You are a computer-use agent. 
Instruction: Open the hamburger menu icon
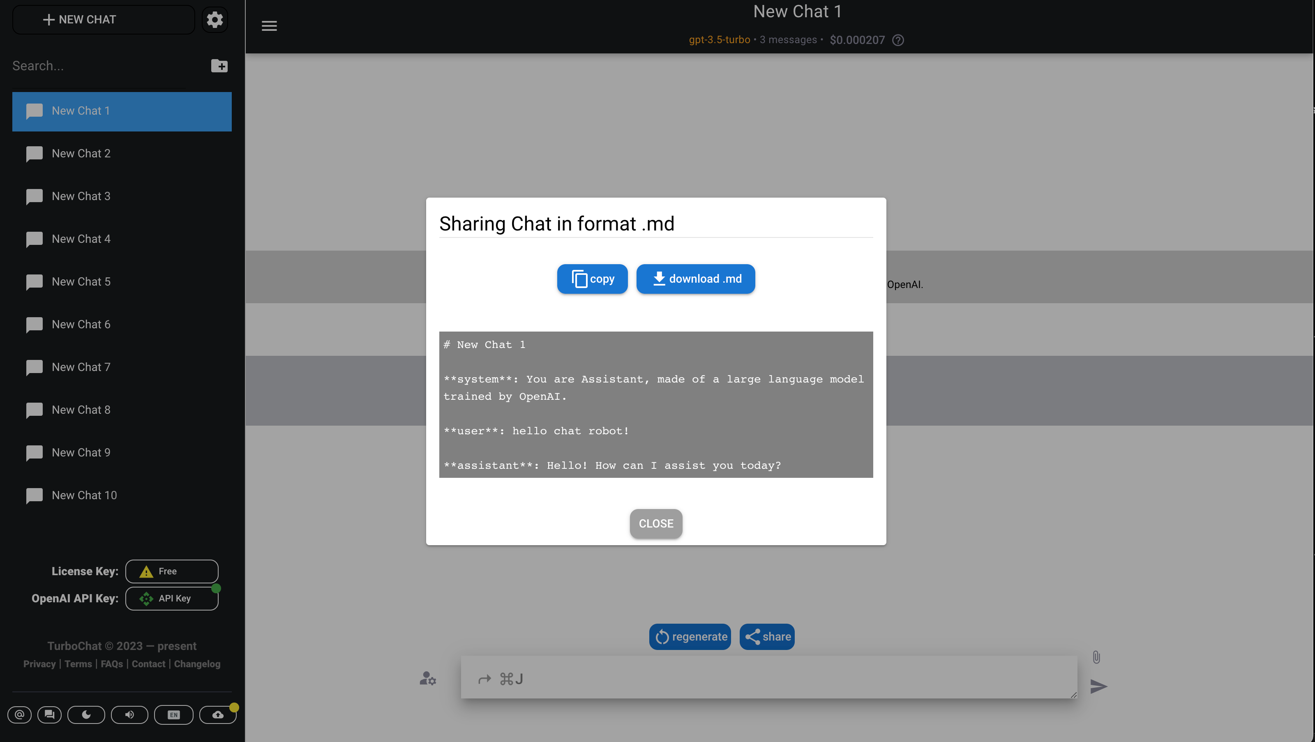pyautogui.click(x=269, y=25)
